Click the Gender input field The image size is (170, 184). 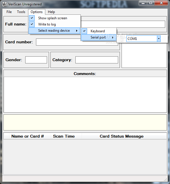coord(36,60)
